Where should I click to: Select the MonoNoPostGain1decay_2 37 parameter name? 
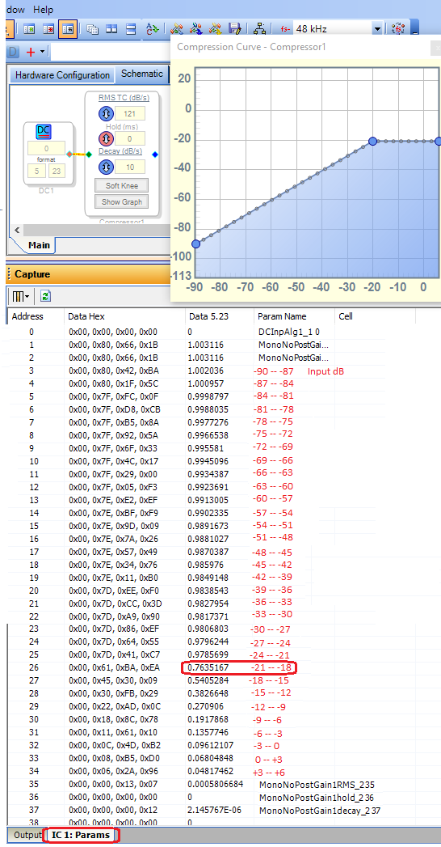click(319, 811)
